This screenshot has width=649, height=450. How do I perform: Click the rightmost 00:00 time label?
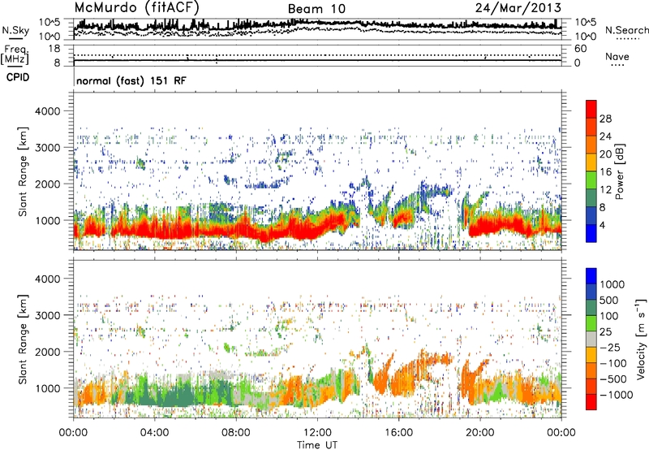pos(561,433)
